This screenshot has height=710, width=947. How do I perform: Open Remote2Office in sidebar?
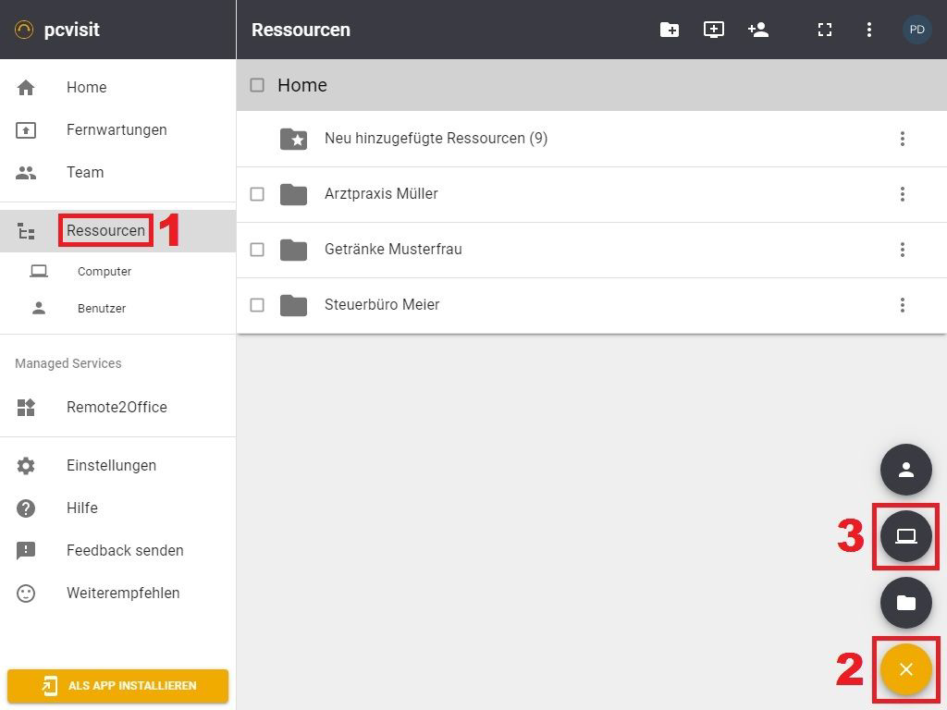117,408
